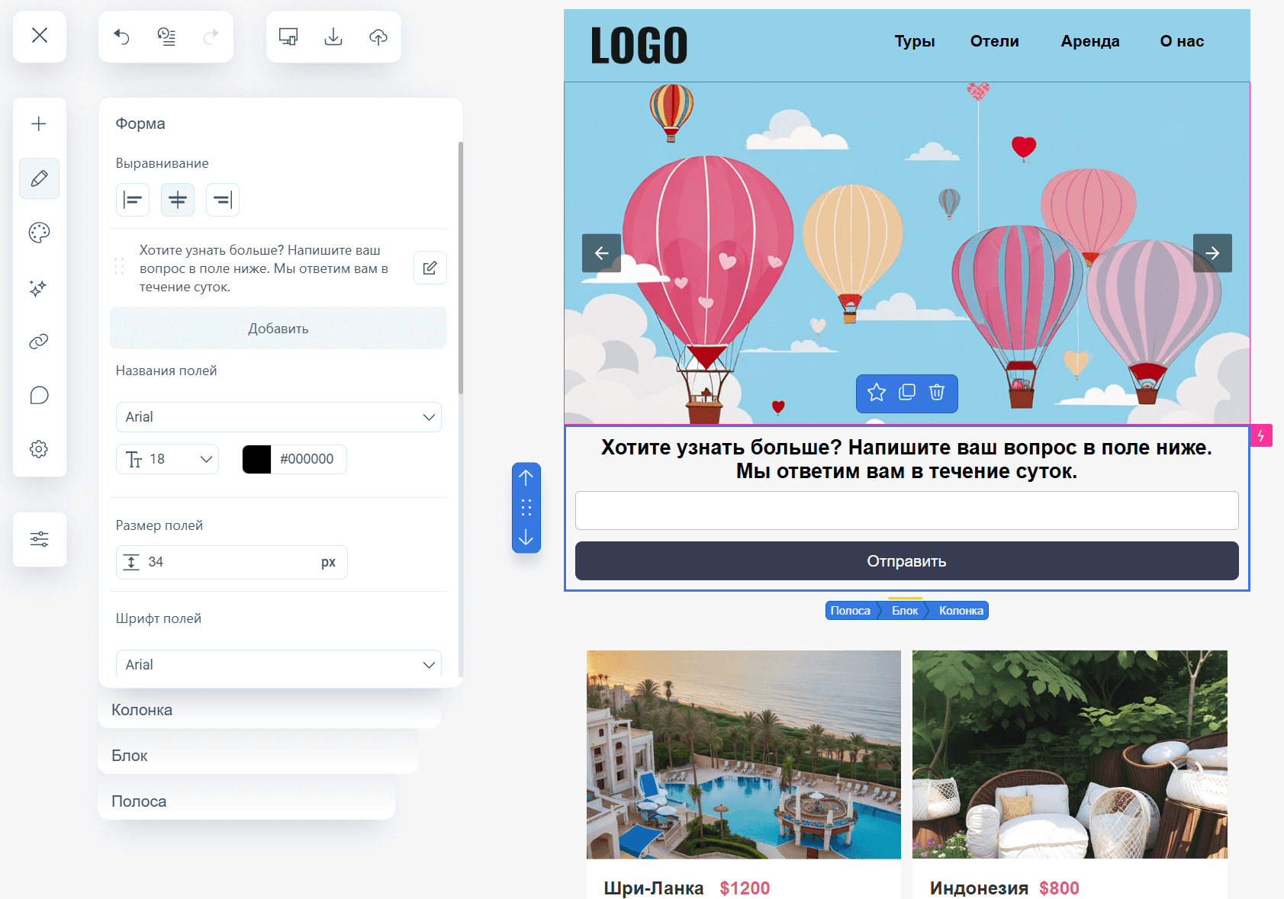Edit the form text item

[430, 268]
